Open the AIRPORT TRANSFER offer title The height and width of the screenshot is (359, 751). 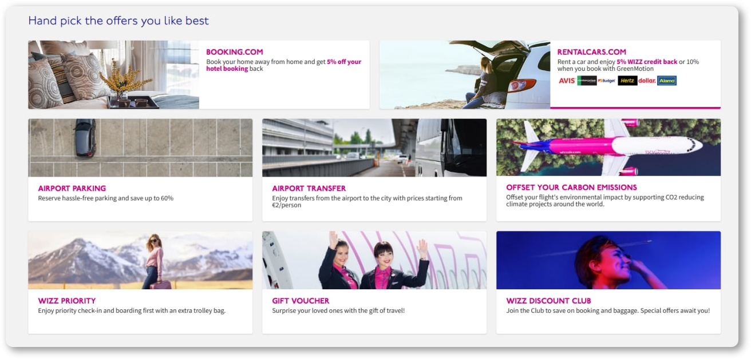pos(309,188)
